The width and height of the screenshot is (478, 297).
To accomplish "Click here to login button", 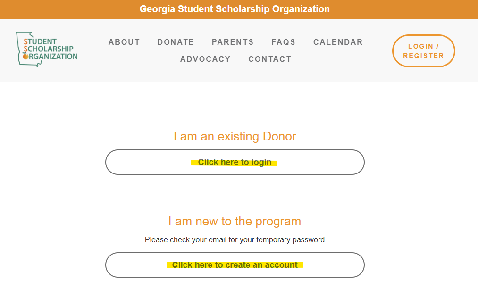I will (x=235, y=162).
